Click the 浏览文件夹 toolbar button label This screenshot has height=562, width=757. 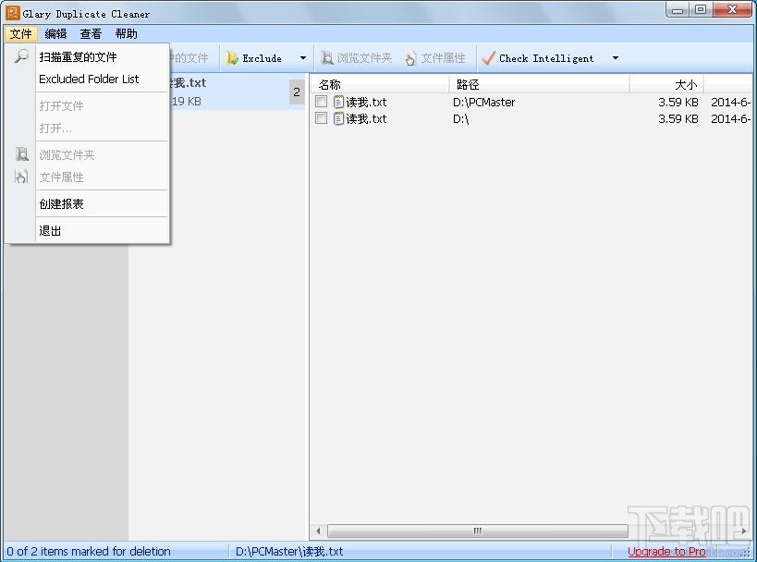[x=364, y=58]
